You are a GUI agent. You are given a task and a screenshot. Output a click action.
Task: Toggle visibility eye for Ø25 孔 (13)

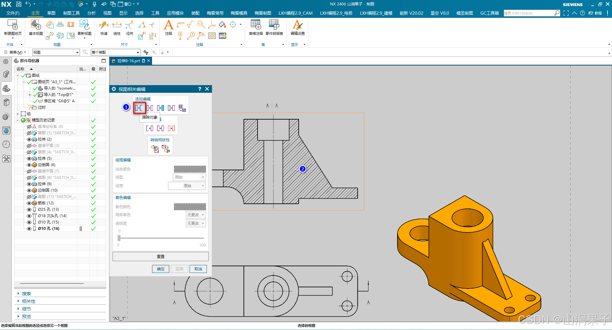(x=29, y=209)
